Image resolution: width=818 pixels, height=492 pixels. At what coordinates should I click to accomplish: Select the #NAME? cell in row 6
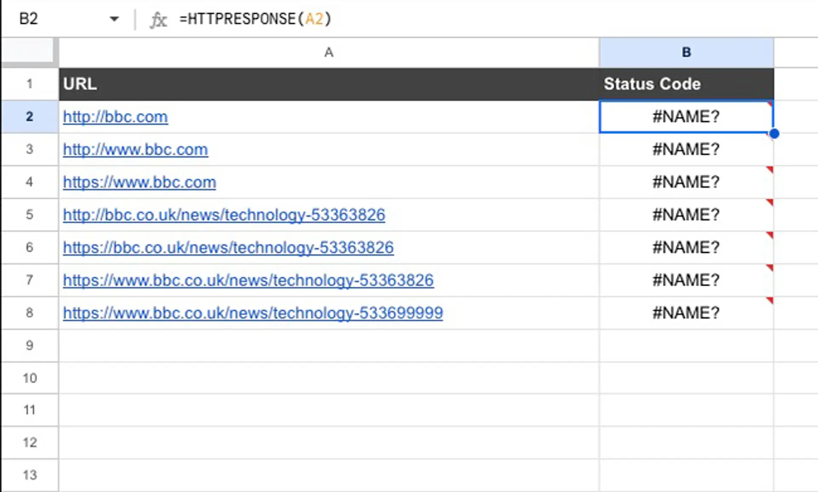[686, 247]
